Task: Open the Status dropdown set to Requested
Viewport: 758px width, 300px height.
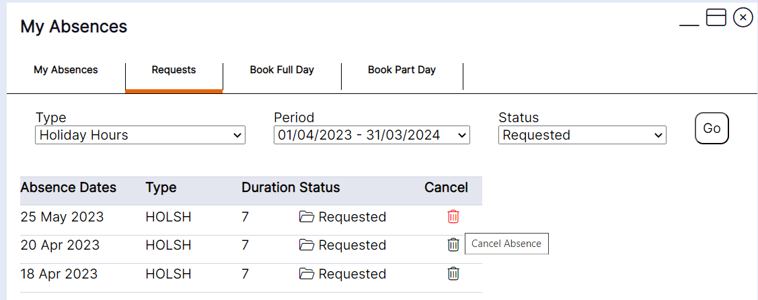Action: [582, 136]
